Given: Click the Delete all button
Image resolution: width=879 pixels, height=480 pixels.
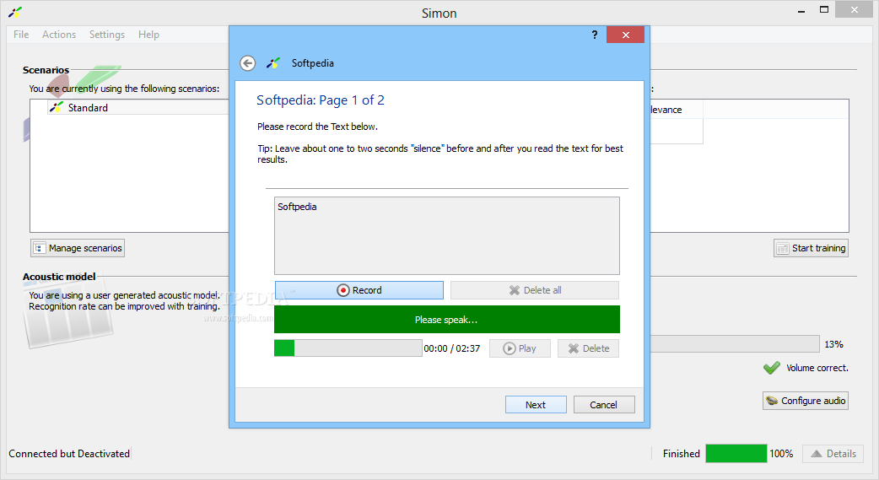Looking at the screenshot, I should (535, 290).
